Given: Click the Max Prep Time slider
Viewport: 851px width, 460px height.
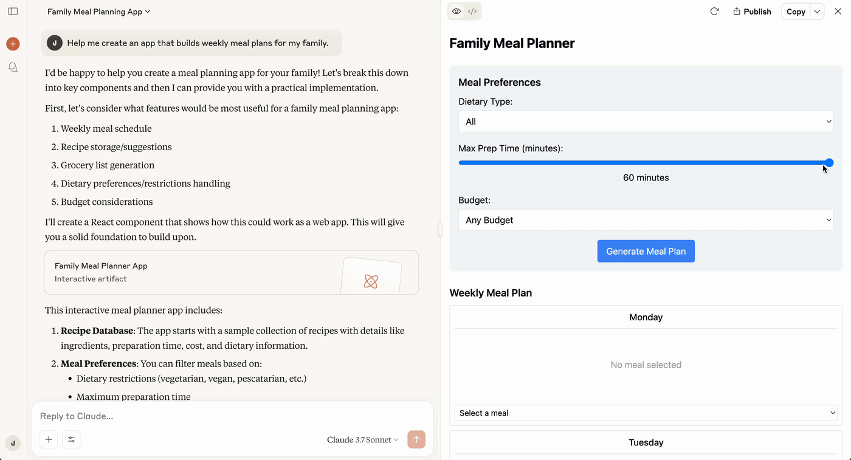Looking at the screenshot, I should coord(646,163).
